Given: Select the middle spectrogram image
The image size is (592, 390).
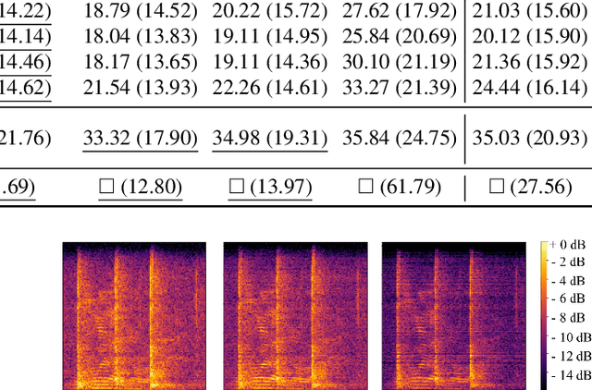Looking at the screenshot, I should pyautogui.click(x=295, y=315).
